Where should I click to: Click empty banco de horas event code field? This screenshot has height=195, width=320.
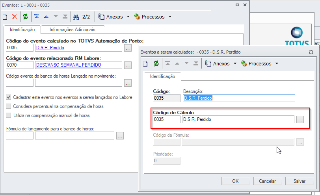(x=20, y=83)
